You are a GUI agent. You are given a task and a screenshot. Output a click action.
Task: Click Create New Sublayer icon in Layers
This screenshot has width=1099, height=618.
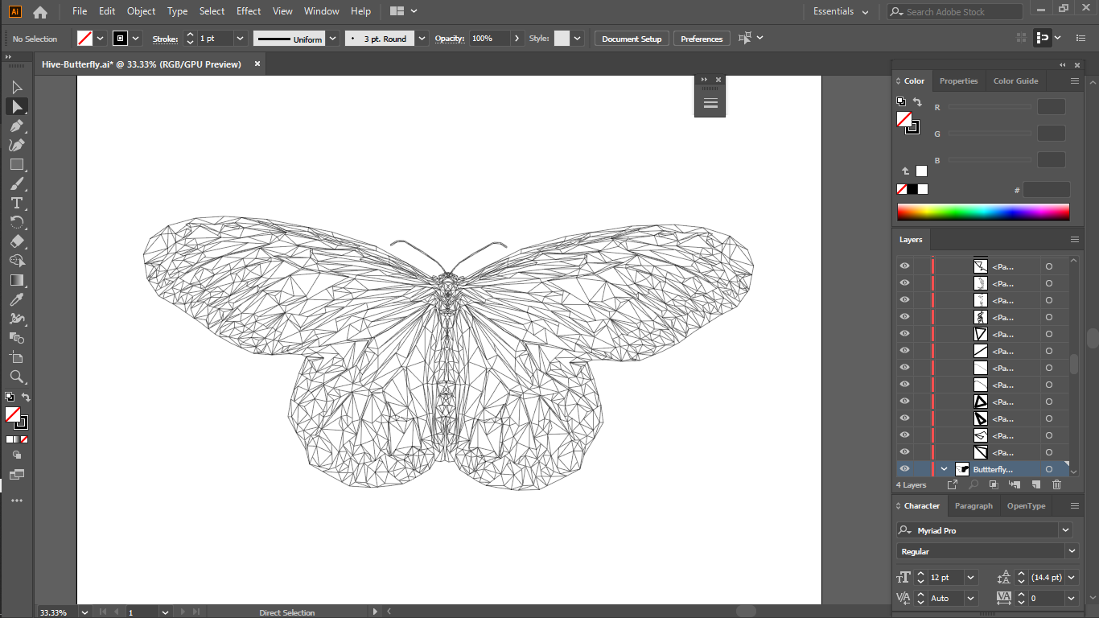click(x=1015, y=484)
